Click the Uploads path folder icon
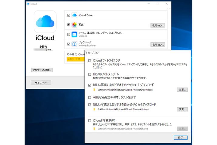This screenshot has width=217, height=145. (x=94, y=109)
